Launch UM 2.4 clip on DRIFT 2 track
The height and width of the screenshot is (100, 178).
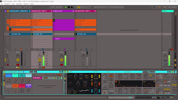[32, 23]
